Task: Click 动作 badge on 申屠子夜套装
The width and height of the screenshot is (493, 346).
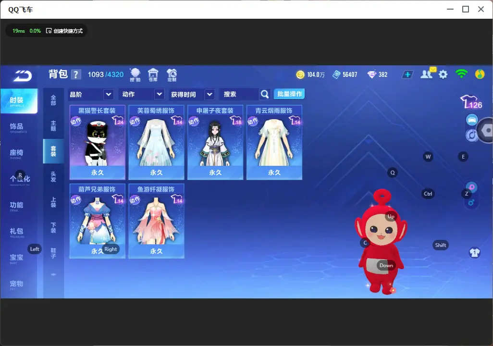Action: point(194,121)
